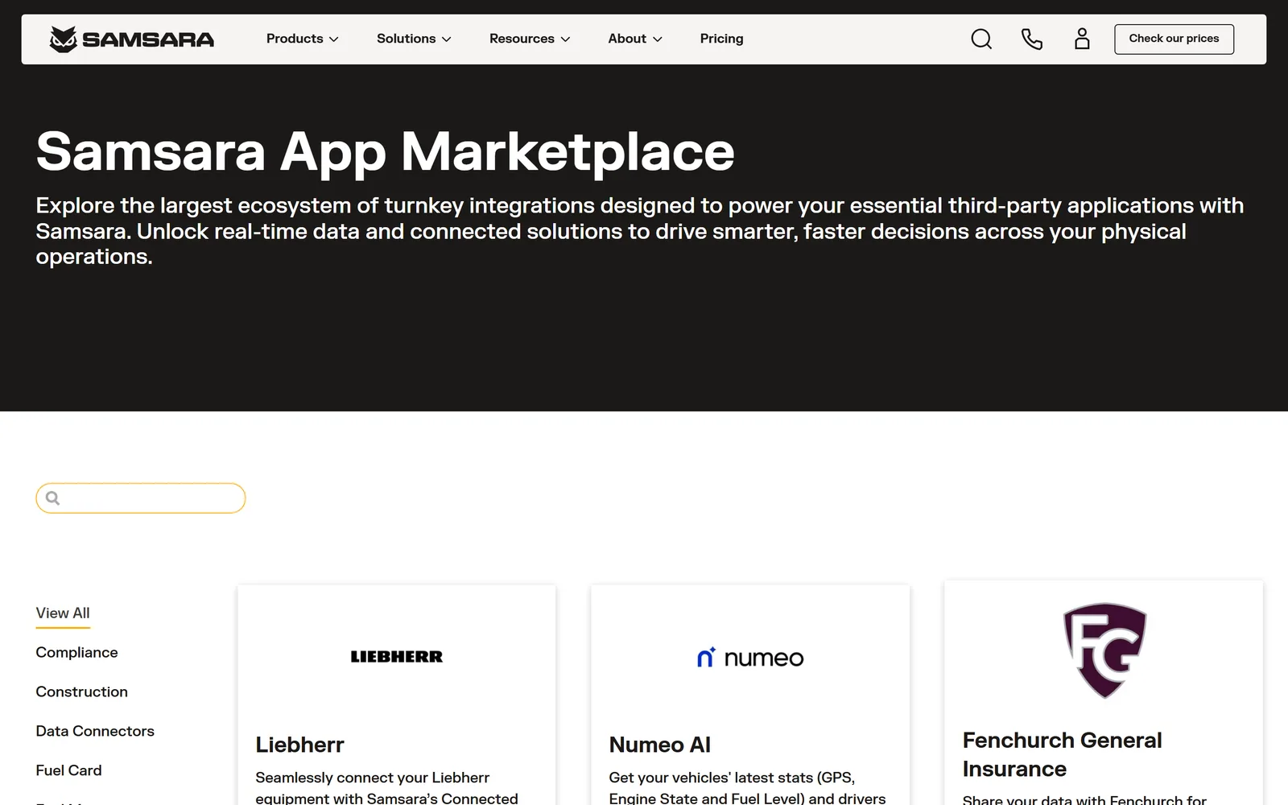The width and height of the screenshot is (1288, 805).
Task: Focus the marketplace search field
Action: tap(141, 498)
